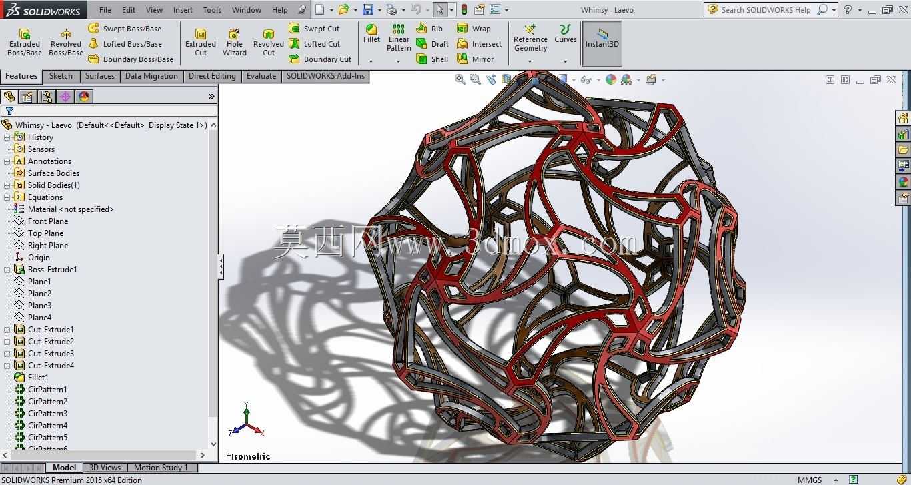Screen dimensions: 911x485
Task: Open the SOLIDWORKS Add-Ins tab
Action: [325, 76]
